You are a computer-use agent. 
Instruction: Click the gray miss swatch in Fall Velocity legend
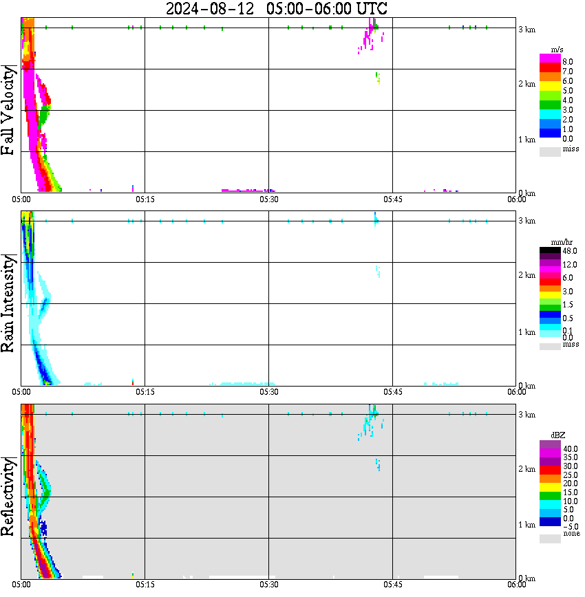[x=550, y=152]
